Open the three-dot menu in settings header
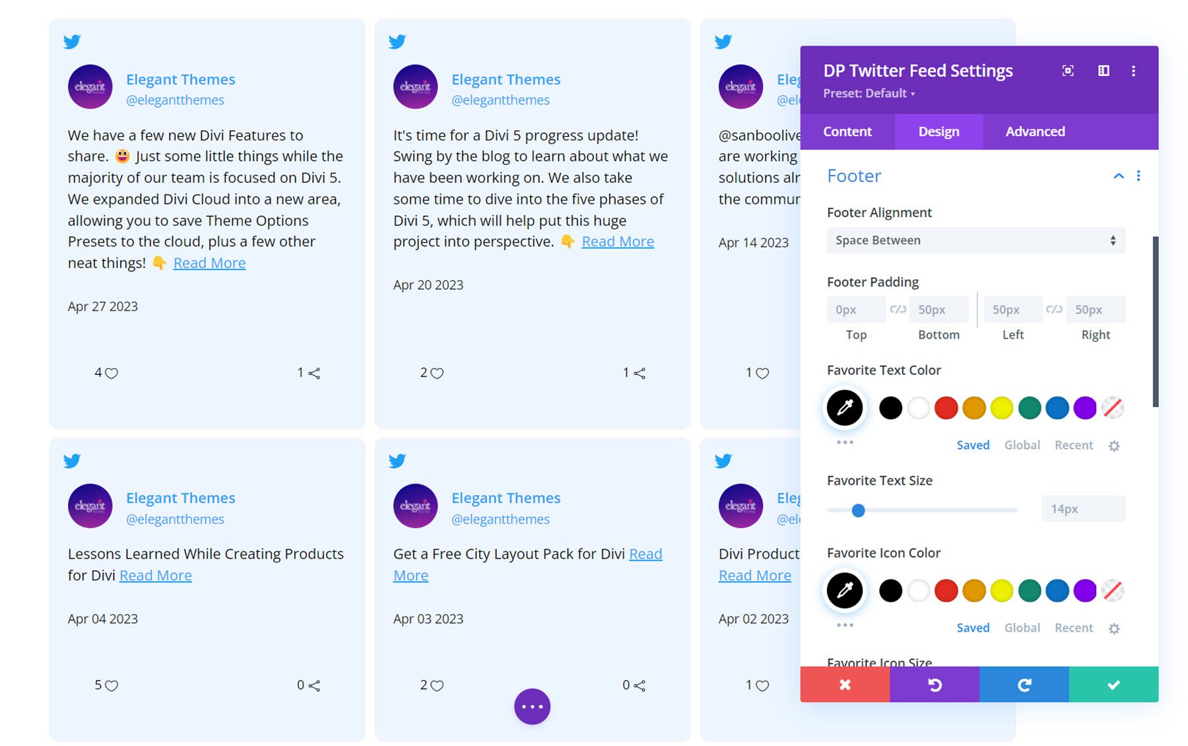This screenshot has width=1188, height=746. point(1133,71)
